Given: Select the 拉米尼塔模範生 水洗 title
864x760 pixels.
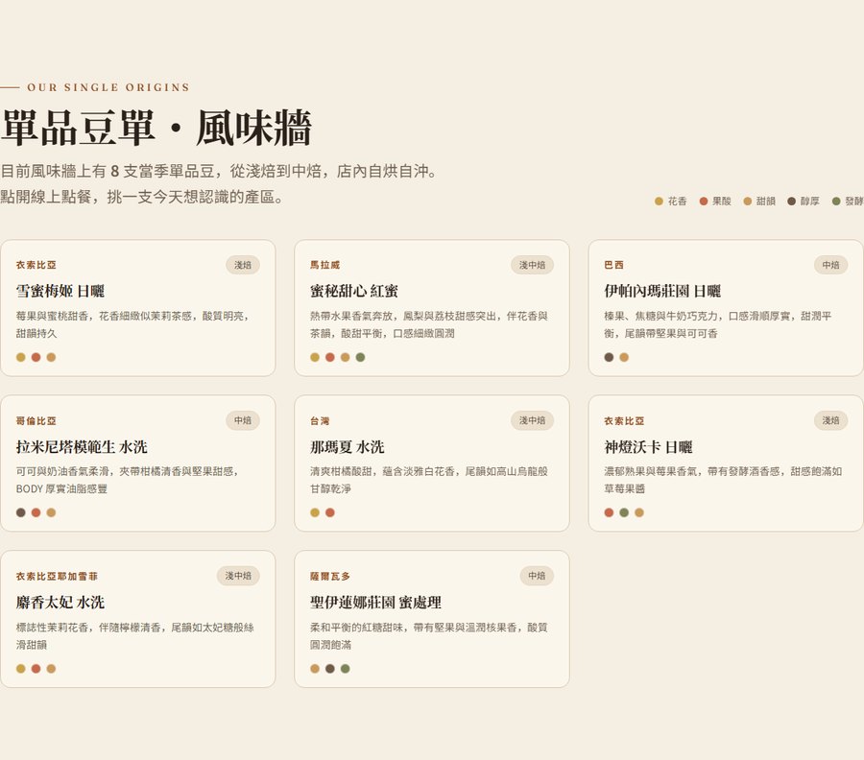Looking at the screenshot, I should (x=82, y=446).
